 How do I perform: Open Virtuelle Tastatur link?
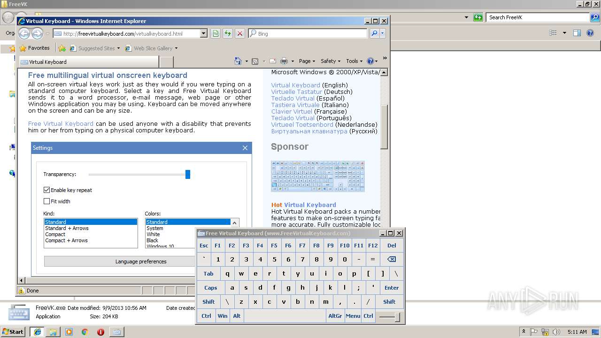(x=297, y=92)
